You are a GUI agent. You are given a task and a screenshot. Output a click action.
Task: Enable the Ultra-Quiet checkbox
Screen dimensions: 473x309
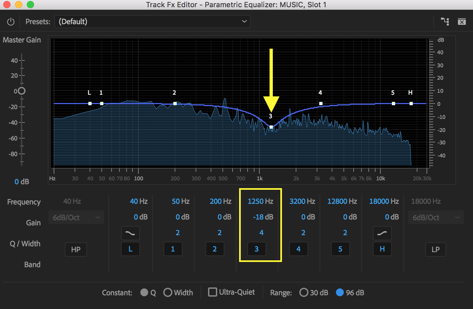pyautogui.click(x=213, y=292)
